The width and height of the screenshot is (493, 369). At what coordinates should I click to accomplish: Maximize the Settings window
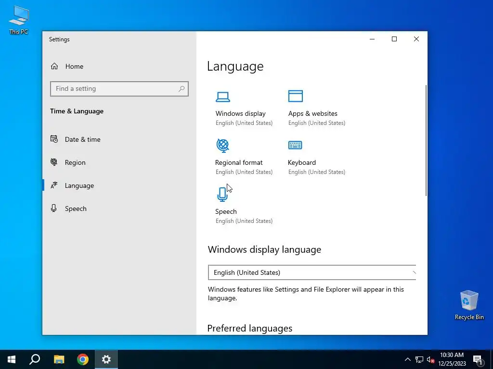tap(394, 39)
